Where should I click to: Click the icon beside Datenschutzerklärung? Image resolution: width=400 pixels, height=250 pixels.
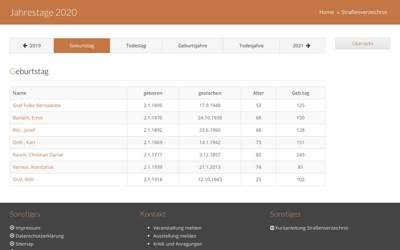[12, 236]
